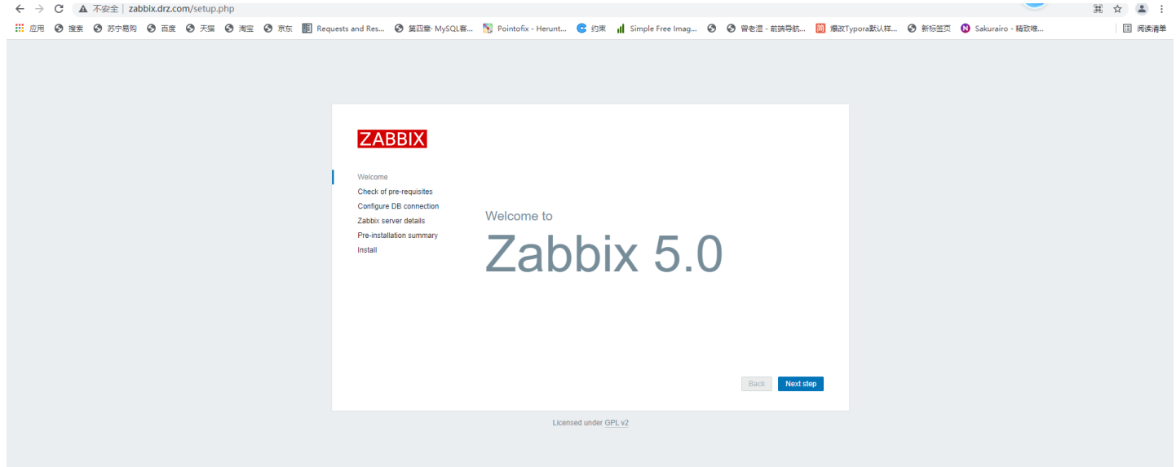Open the Chrome profile avatar
1176x467 pixels.
click(1142, 9)
